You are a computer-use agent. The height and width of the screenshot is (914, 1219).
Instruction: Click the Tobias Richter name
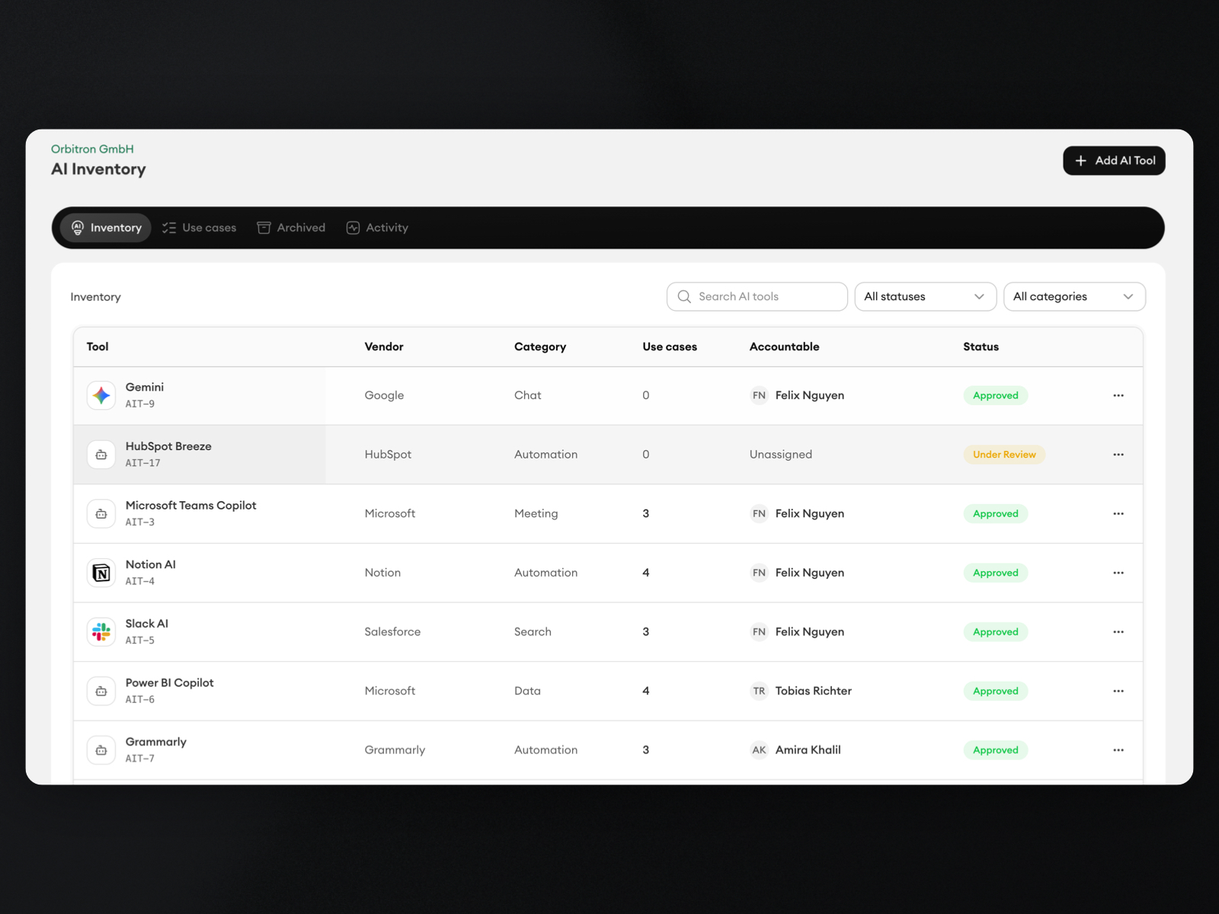click(x=814, y=691)
